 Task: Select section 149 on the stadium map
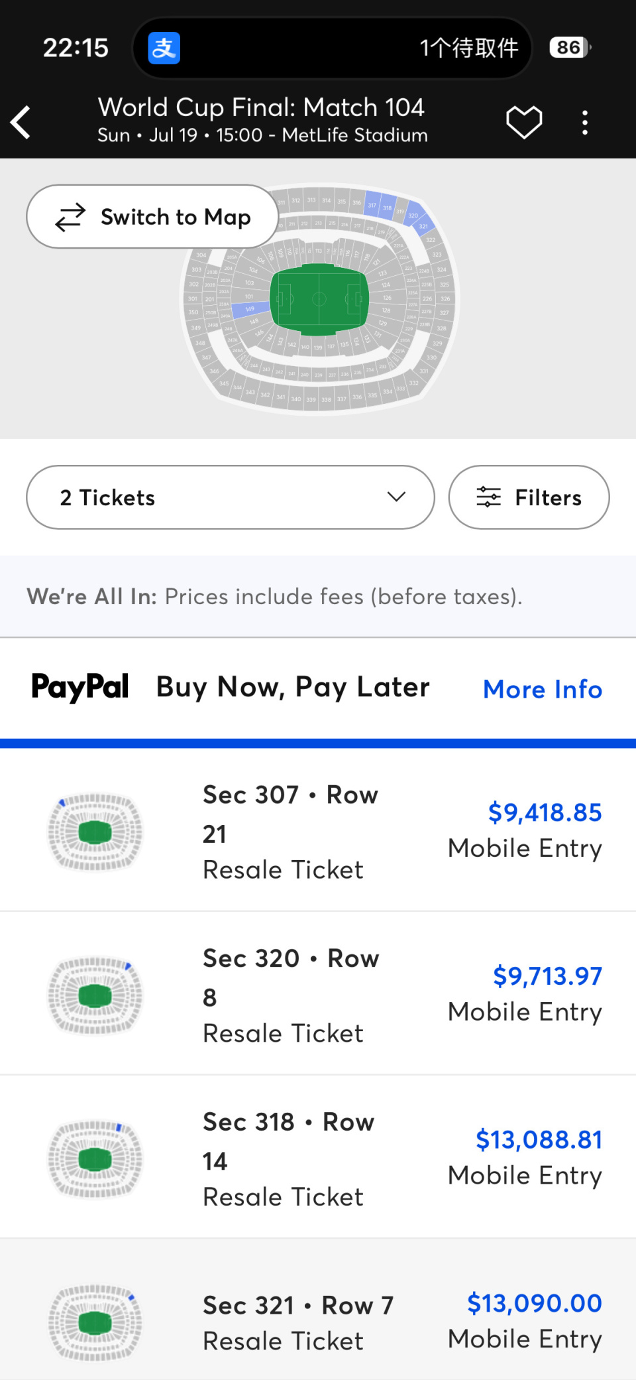click(250, 309)
